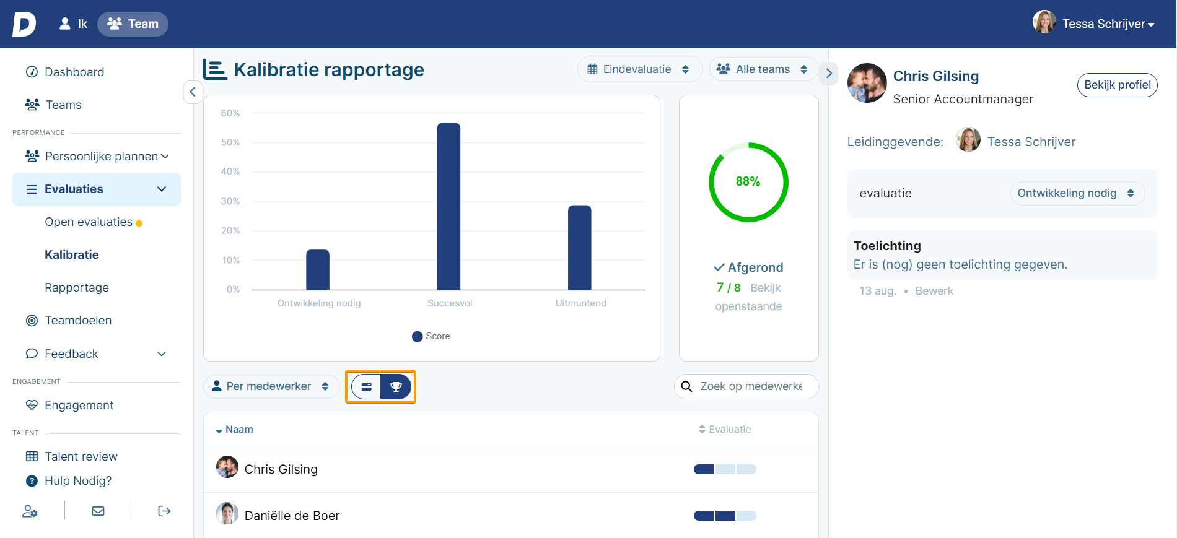The width and height of the screenshot is (1177, 538).
Task: Click the Evaluaties list icon
Action: (32, 189)
